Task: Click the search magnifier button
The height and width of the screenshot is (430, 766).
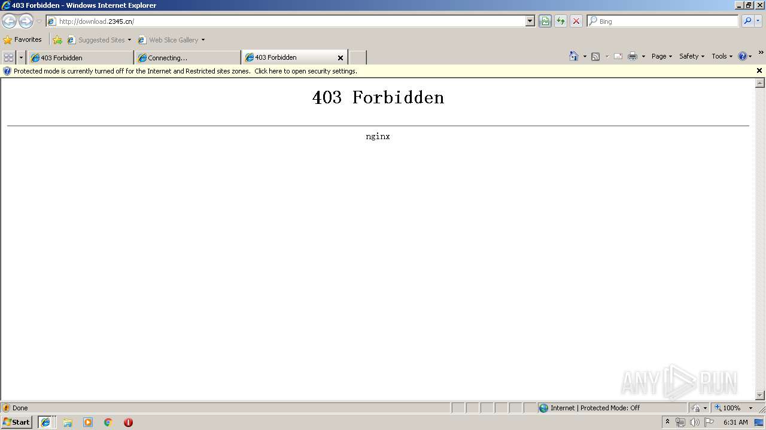Action: coord(747,21)
